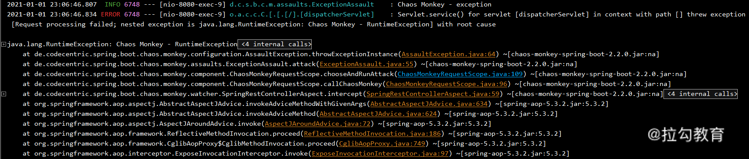The height and width of the screenshot is (159, 749).
Task: Click the d.c.s.b.c.m.assaults.ExceptionAssault logger name
Action: click(302, 4)
